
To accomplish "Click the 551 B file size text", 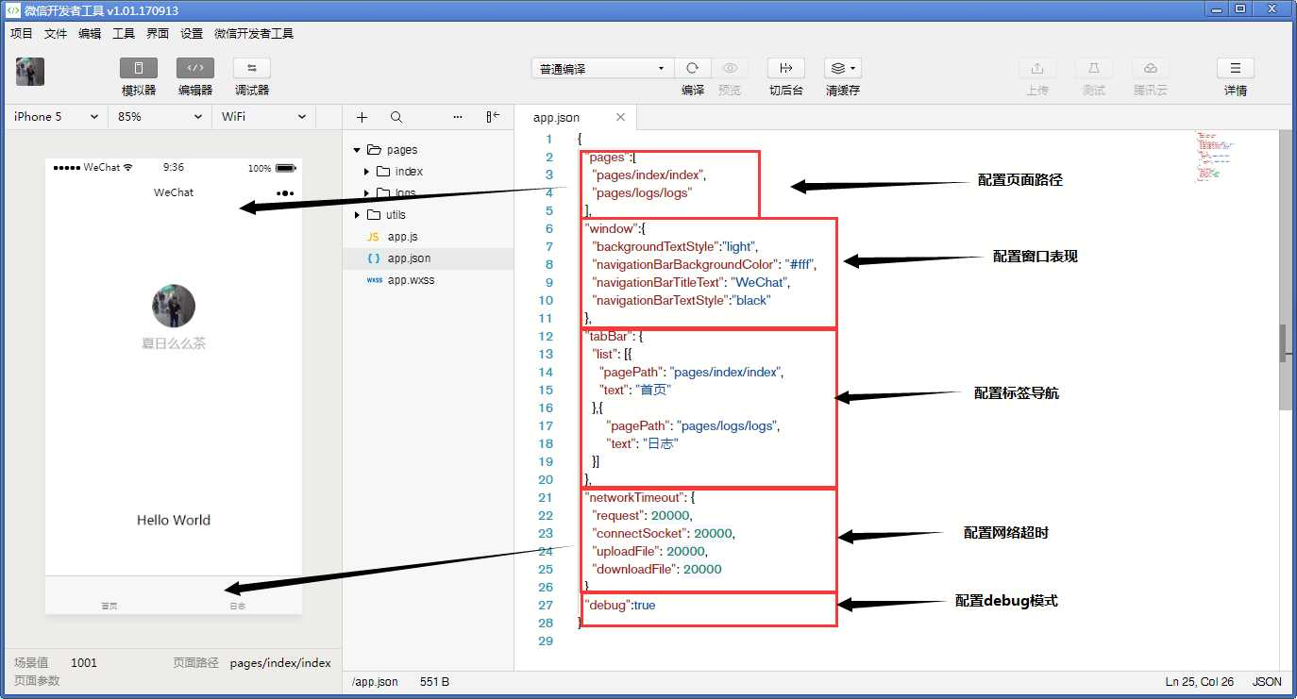I will pyautogui.click(x=434, y=681).
